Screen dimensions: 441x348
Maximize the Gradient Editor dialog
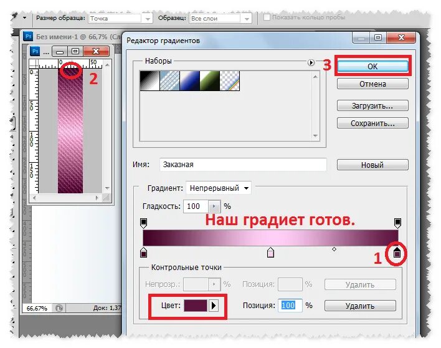point(378,37)
